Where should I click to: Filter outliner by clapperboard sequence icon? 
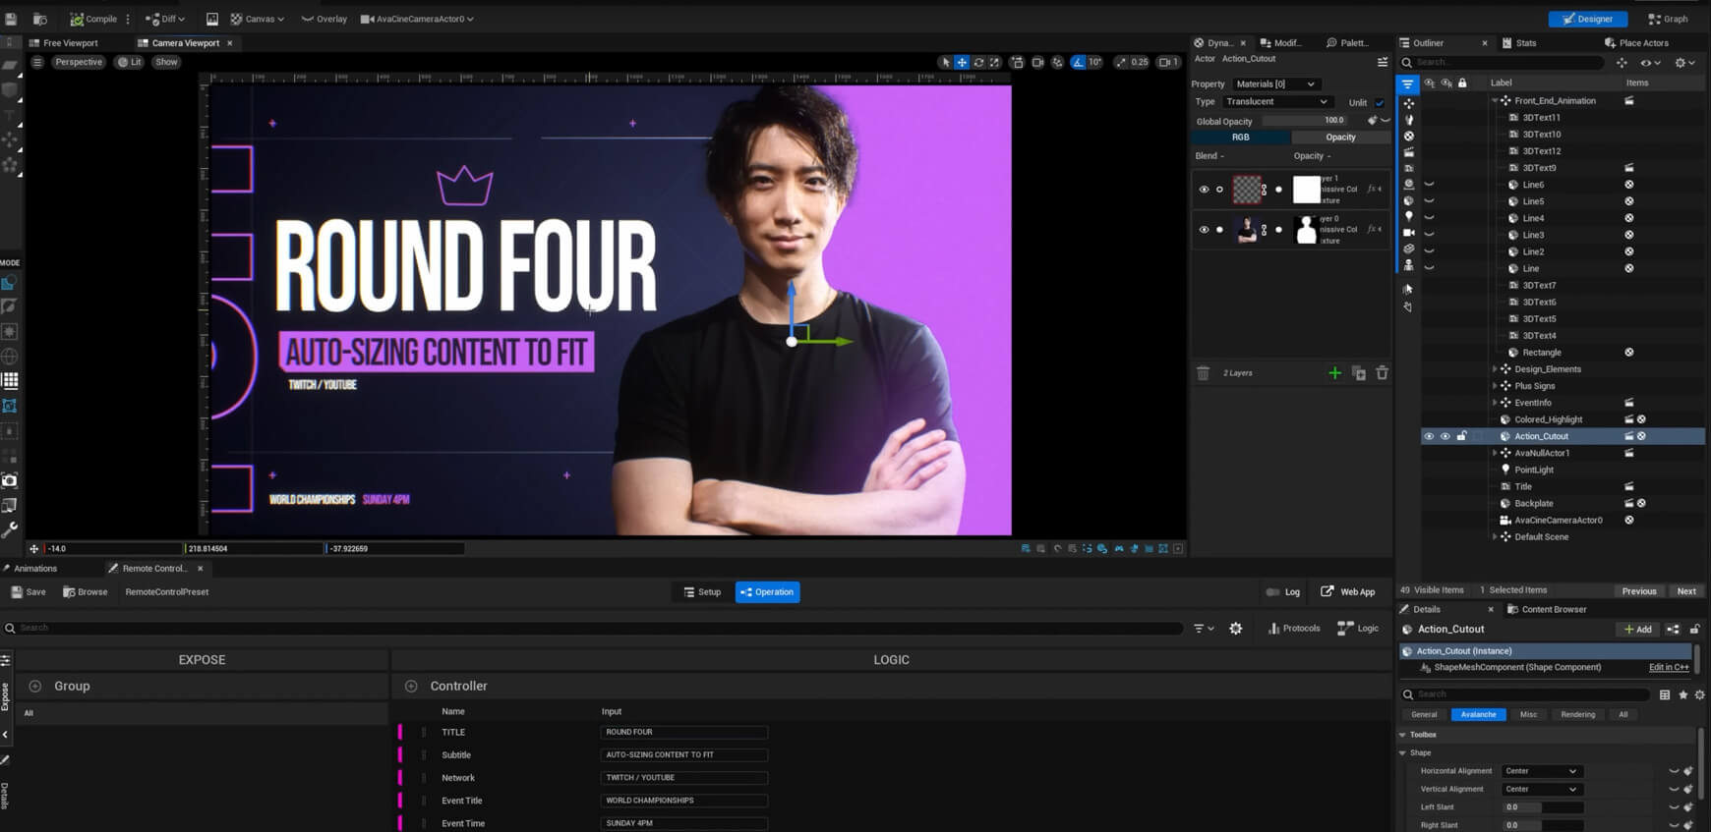coord(1408,152)
